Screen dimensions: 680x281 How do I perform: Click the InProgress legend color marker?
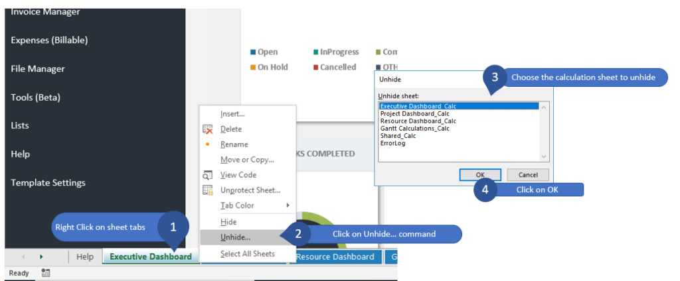click(x=315, y=52)
